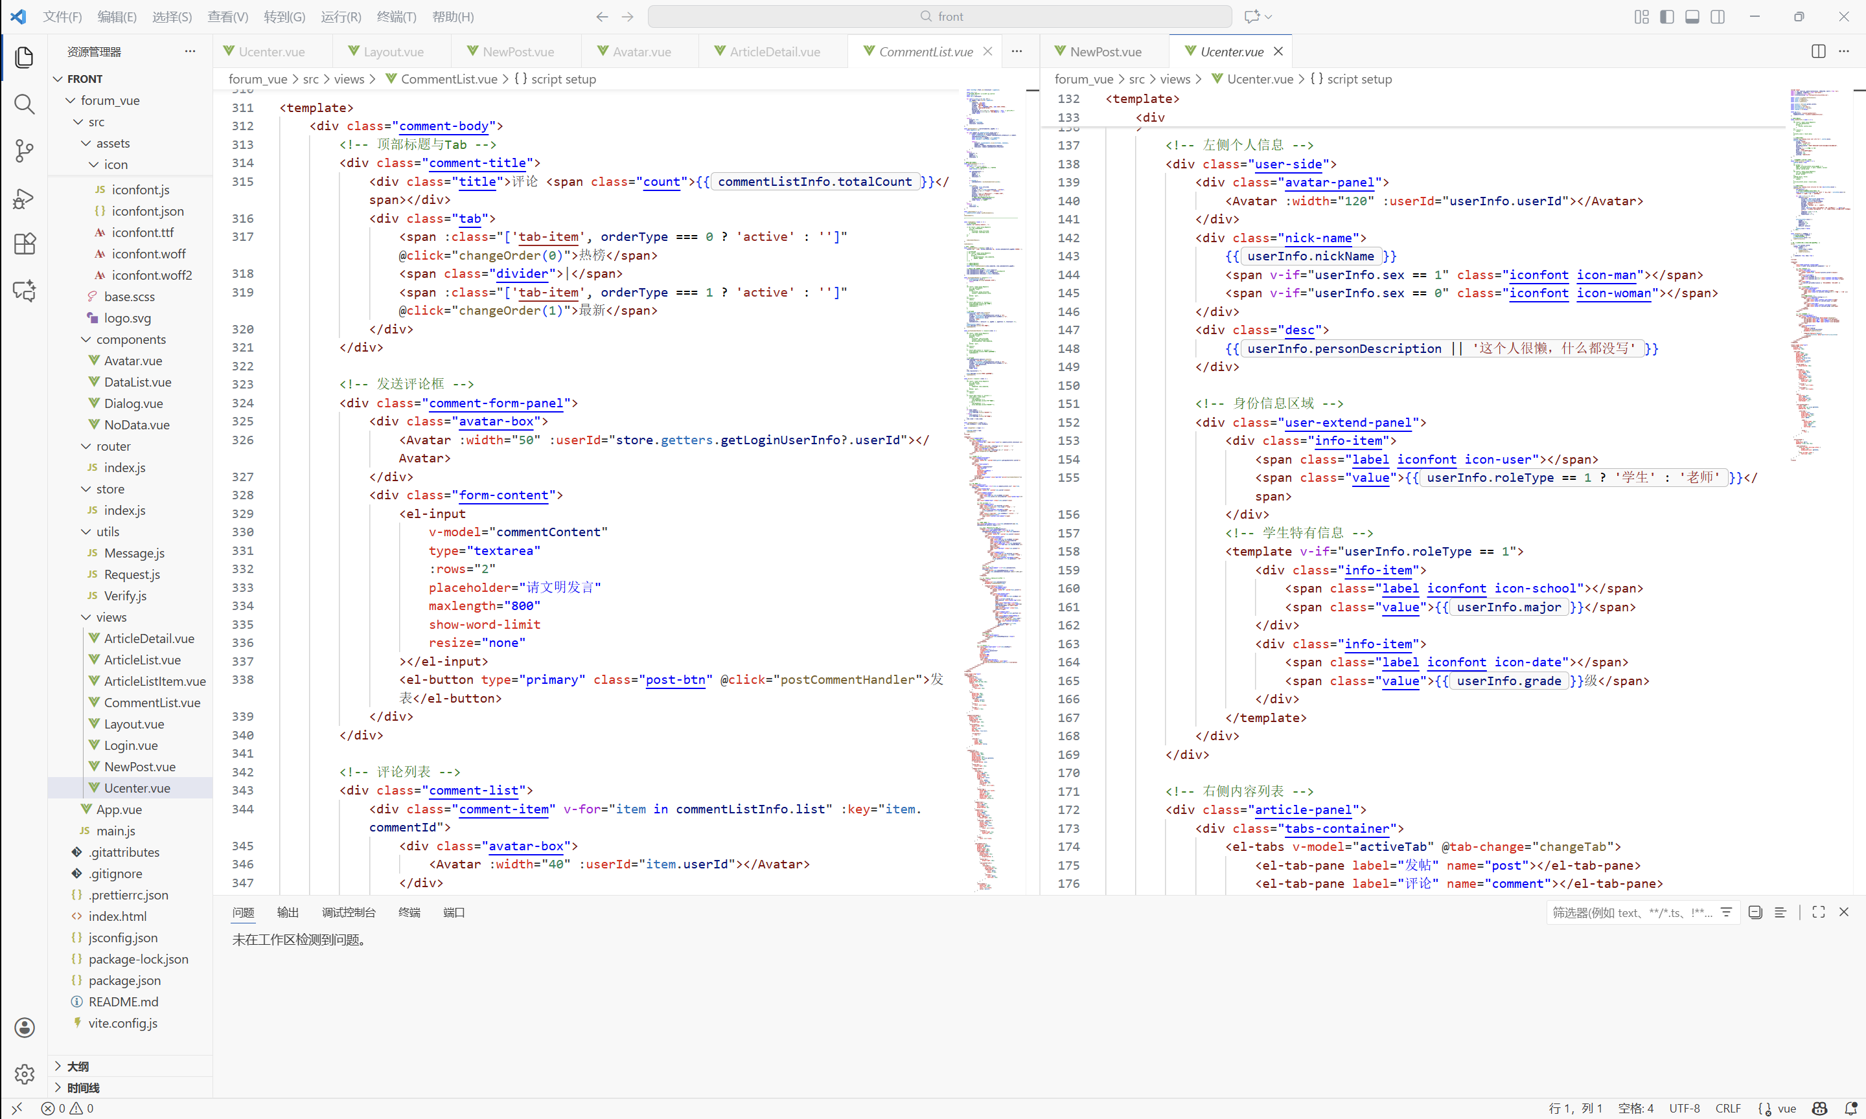Image resolution: width=1866 pixels, height=1119 pixels.
Task: Click the Manage gear icon
Action: 24,1074
